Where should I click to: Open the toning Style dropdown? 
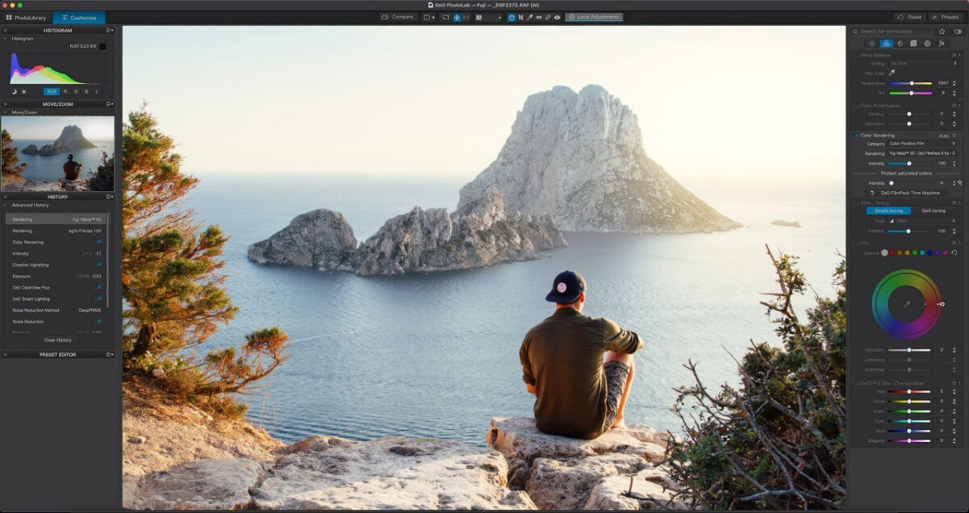point(923,220)
